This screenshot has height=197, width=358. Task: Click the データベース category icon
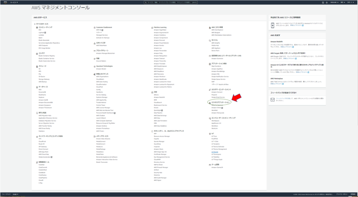pyautogui.click(x=37, y=87)
